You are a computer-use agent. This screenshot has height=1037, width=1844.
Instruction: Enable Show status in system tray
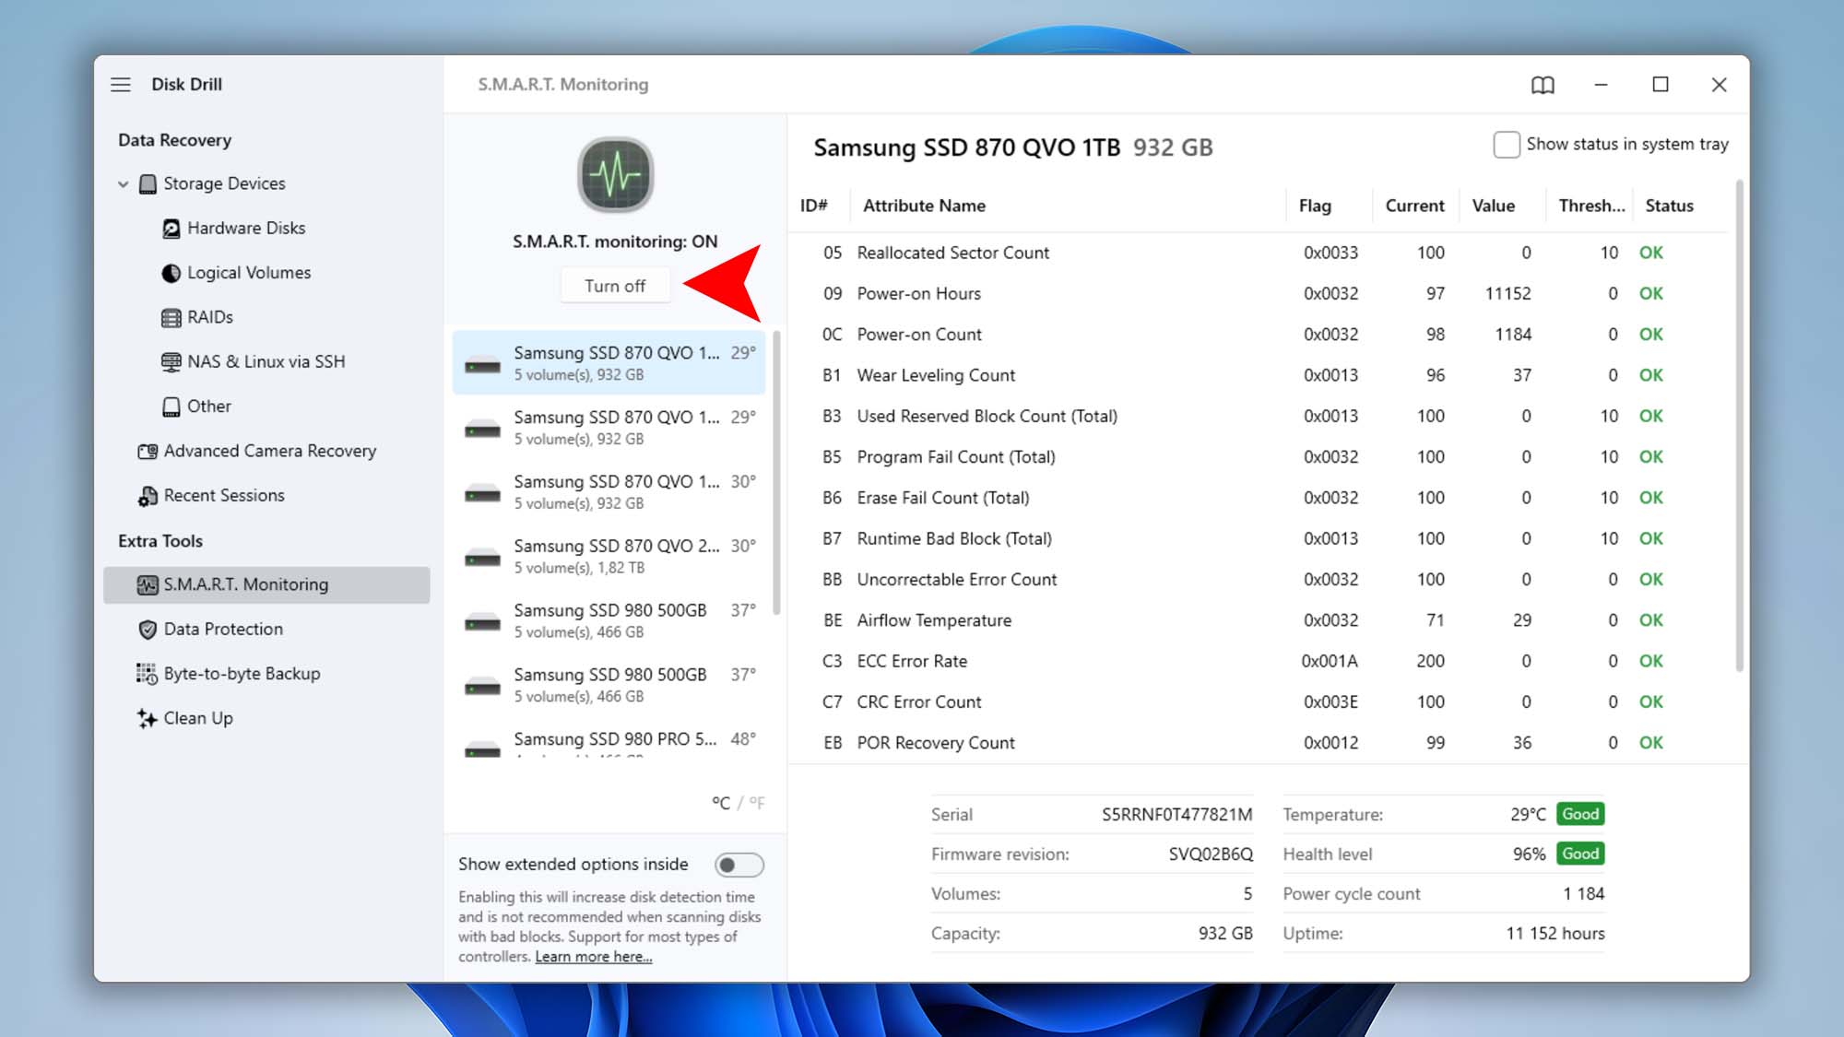(x=1506, y=144)
